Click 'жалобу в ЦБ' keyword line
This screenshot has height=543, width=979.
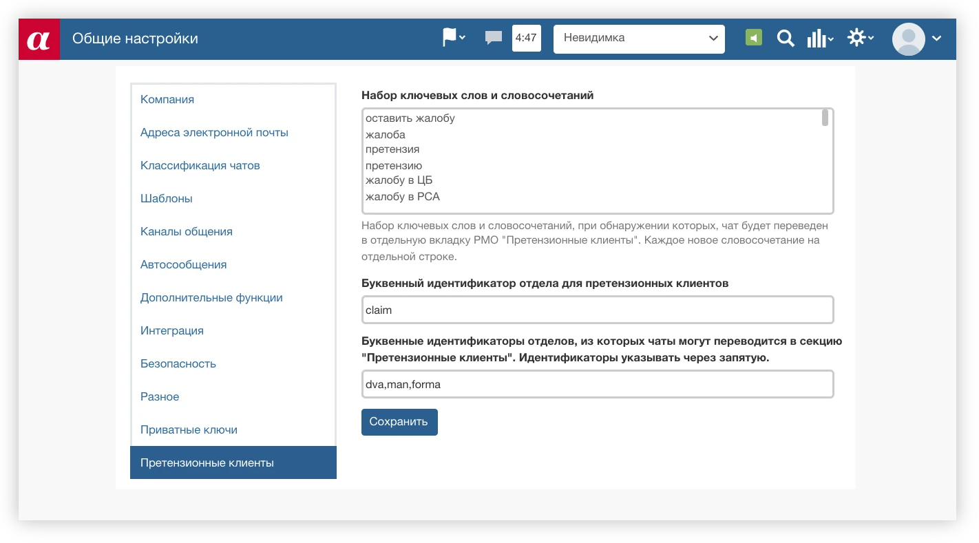pyautogui.click(x=399, y=180)
